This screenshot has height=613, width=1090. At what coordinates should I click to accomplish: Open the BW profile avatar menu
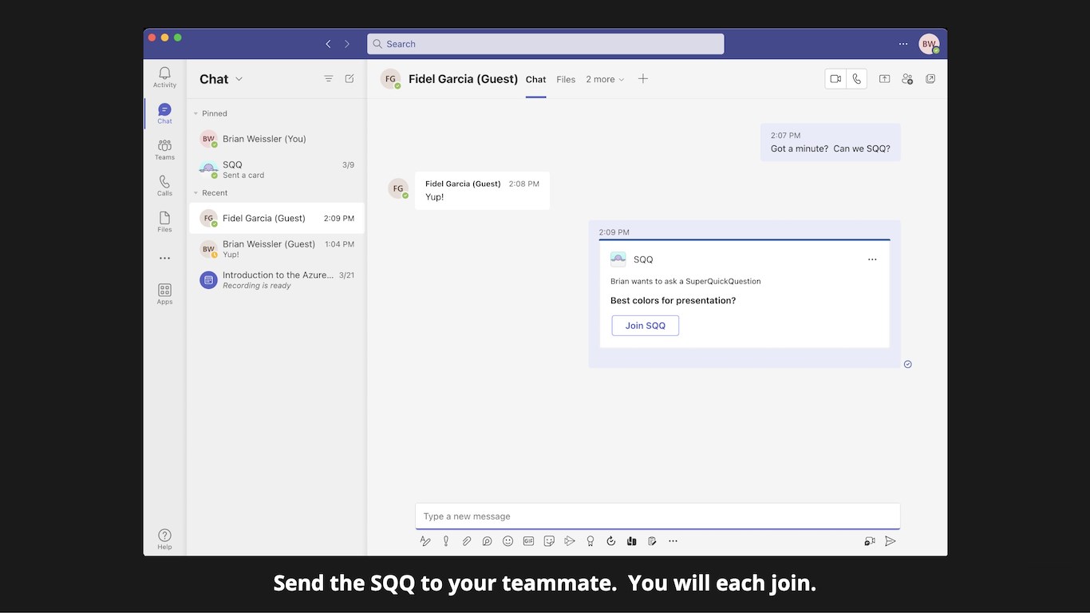(929, 44)
